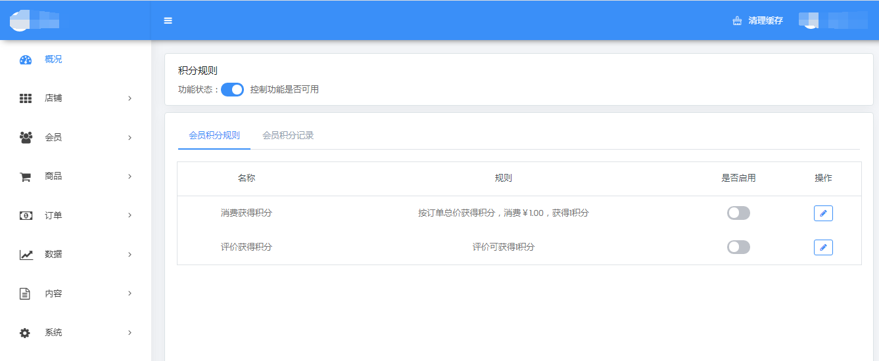
Task: Open 概况 dashboard icon in sidebar
Action: pyautogui.click(x=26, y=60)
